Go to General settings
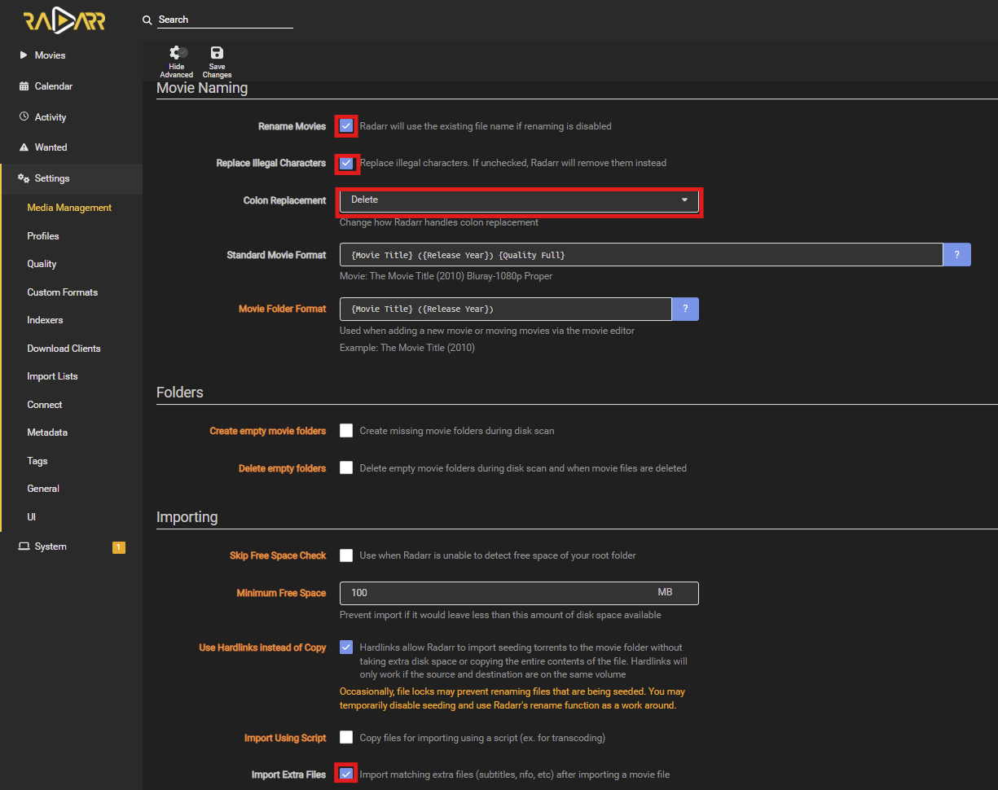Image resolution: width=998 pixels, height=790 pixels. coord(43,489)
